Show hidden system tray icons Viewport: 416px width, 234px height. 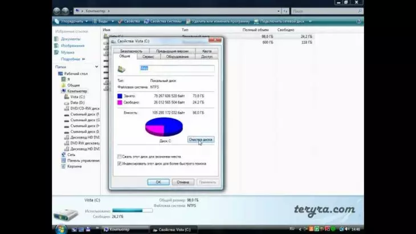300,229
